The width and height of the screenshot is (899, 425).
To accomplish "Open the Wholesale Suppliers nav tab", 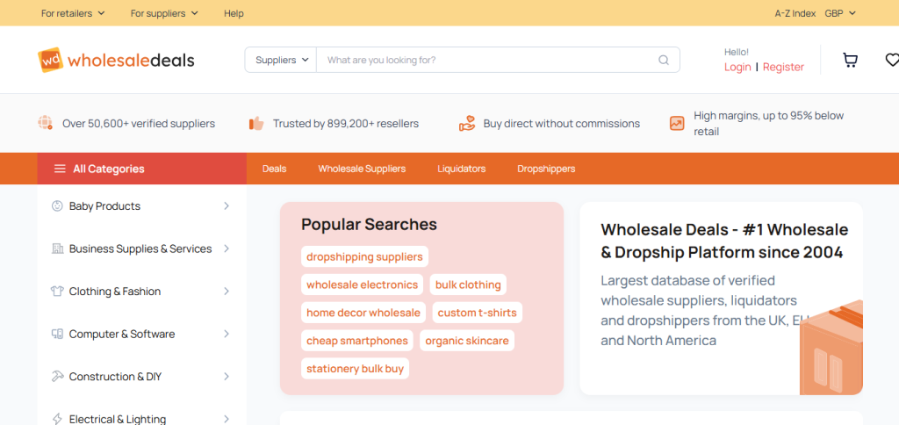I will pos(362,169).
